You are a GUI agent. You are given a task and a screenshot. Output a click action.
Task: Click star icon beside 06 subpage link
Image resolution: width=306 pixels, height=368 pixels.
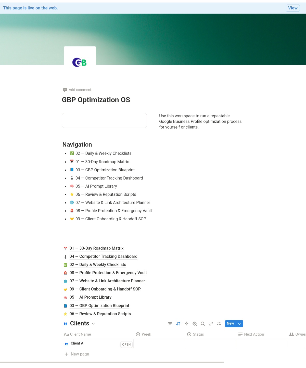65,314
